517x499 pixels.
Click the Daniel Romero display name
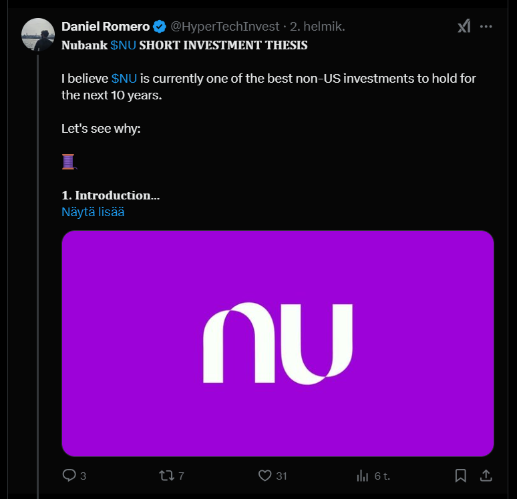tap(106, 27)
